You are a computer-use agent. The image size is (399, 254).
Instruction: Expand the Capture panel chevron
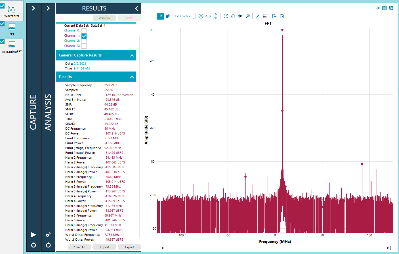[x=33, y=8]
